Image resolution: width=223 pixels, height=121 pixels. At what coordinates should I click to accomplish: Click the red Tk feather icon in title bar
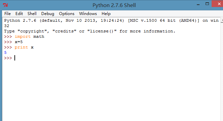5,5
